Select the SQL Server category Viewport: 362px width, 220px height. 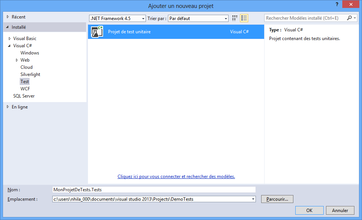coord(24,96)
